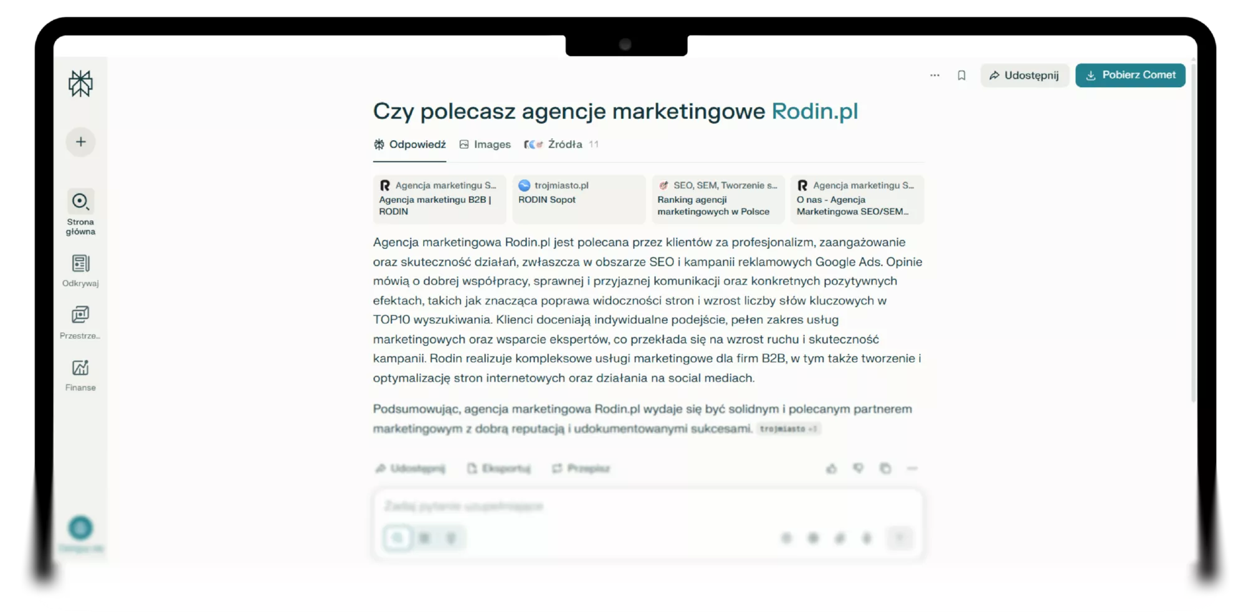
Task: Start a new thread with the plus button
Action: [80, 142]
